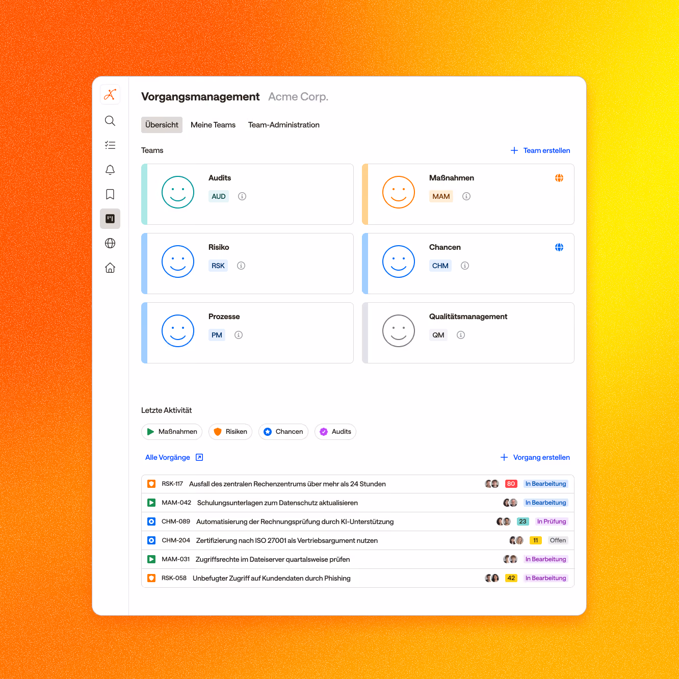
Task: Show info for the AUD team tag
Action: click(x=242, y=196)
